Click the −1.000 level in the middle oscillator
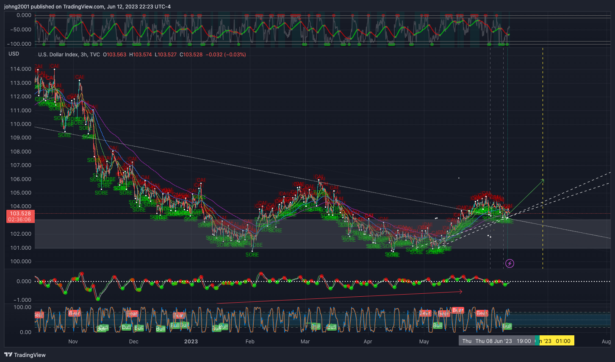 point(23,300)
